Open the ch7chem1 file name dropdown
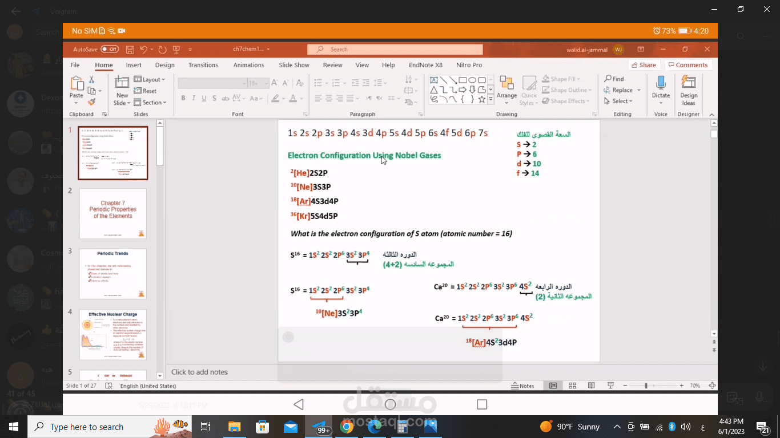This screenshot has height=438, width=780. 251,49
